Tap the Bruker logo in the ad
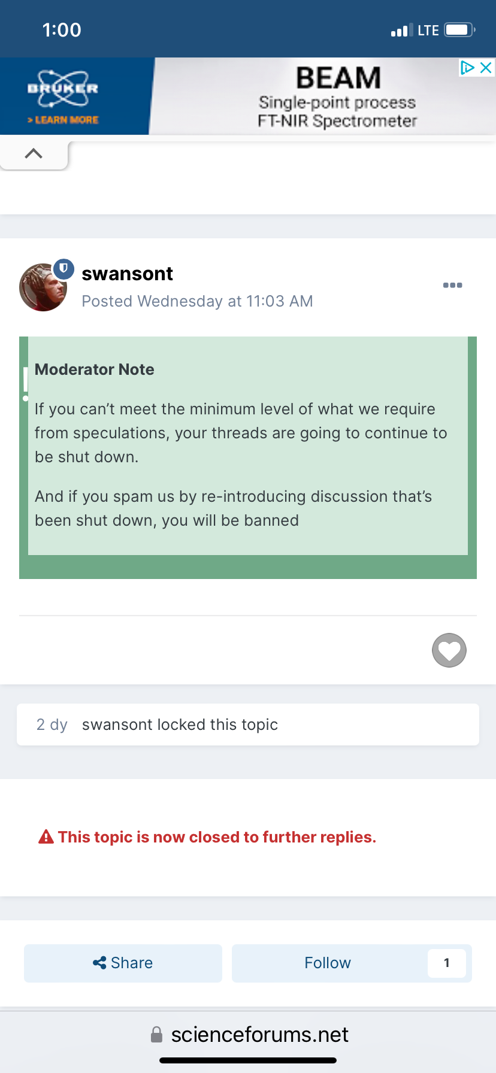This screenshot has height=1073, width=496. (63, 87)
